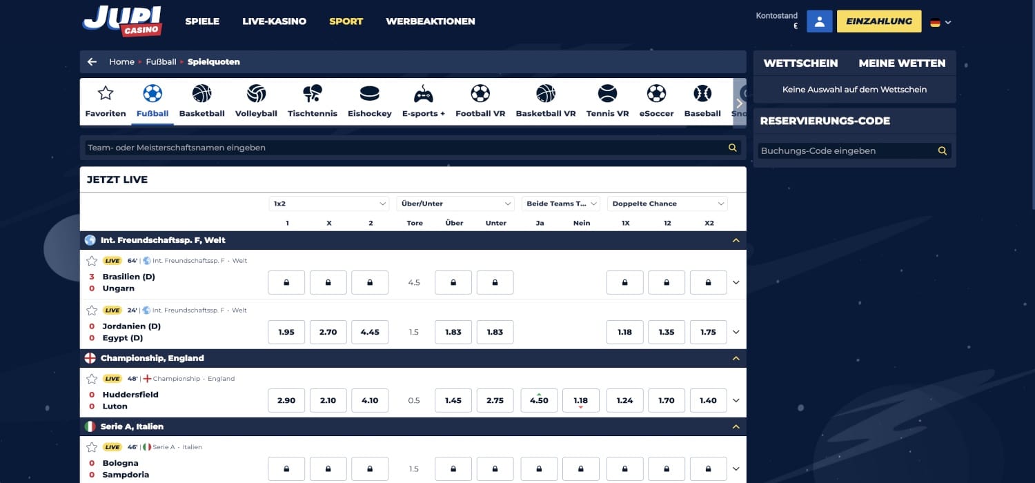The image size is (1035, 483).
Task: Select Über 1.45 for Huddersfield match
Action: [x=453, y=400]
